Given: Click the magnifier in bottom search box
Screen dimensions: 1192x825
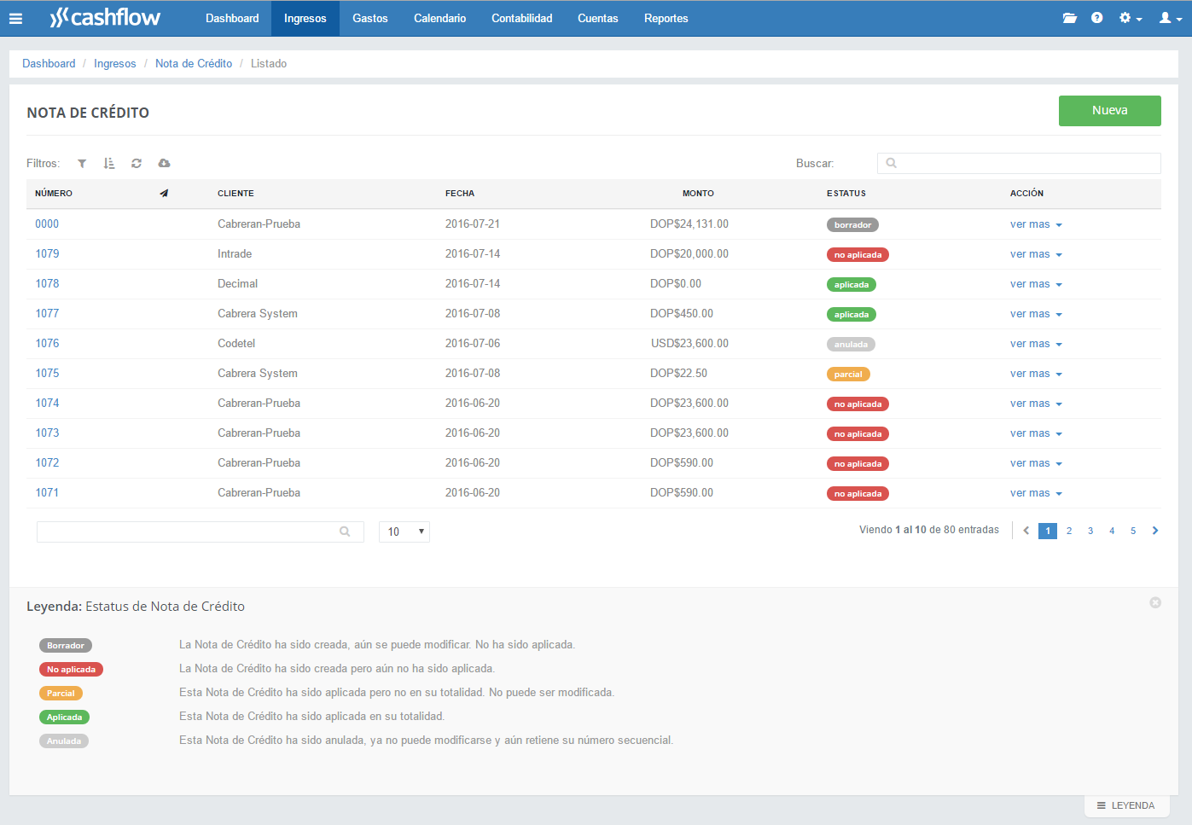Looking at the screenshot, I should coord(345,532).
